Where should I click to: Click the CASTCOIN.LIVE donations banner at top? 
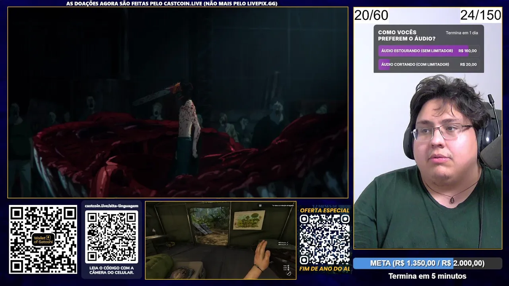click(172, 4)
